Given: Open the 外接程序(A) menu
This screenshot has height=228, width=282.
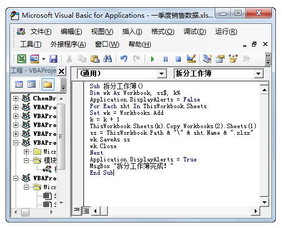Looking at the screenshot, I should point(68,44).
